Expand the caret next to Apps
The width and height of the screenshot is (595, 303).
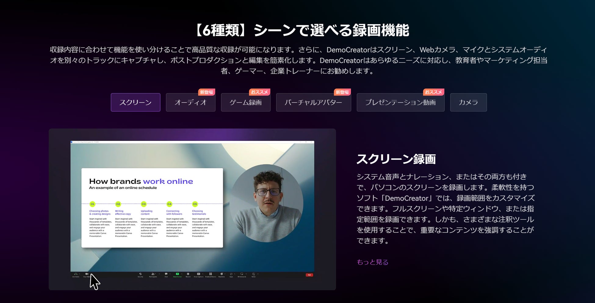click(x=235, y=274)
